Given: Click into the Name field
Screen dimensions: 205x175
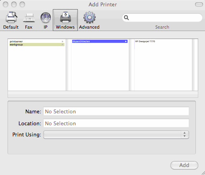Looking at the screenshot, I should click(116, 111).
